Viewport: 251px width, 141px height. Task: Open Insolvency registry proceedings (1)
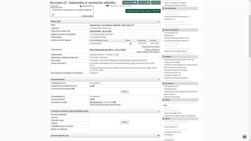[x=177, y=17]
